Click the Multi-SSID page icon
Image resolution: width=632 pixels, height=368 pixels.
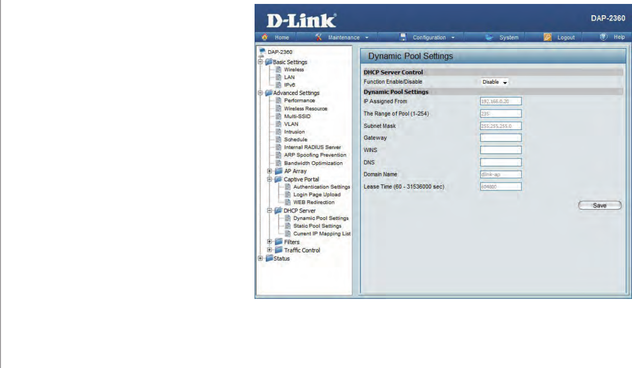pos(279,116)
